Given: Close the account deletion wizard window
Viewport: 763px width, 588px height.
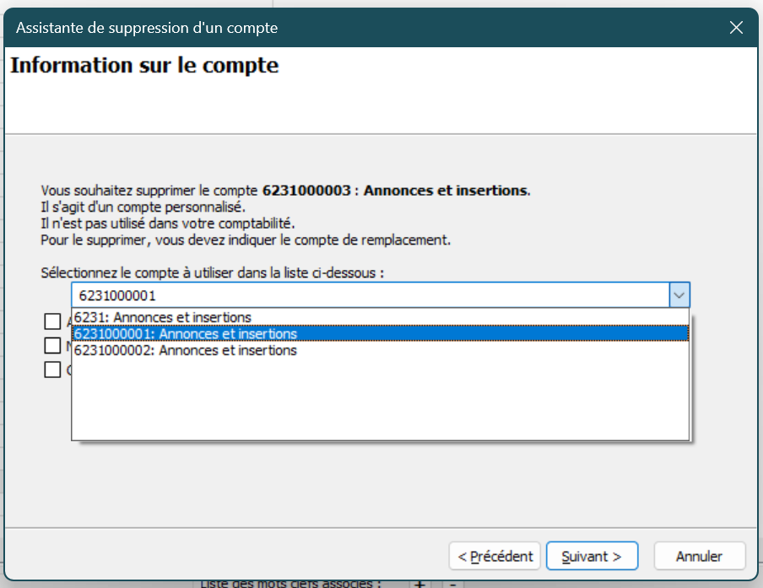Looking at the screenshot, I should (736, 28).
